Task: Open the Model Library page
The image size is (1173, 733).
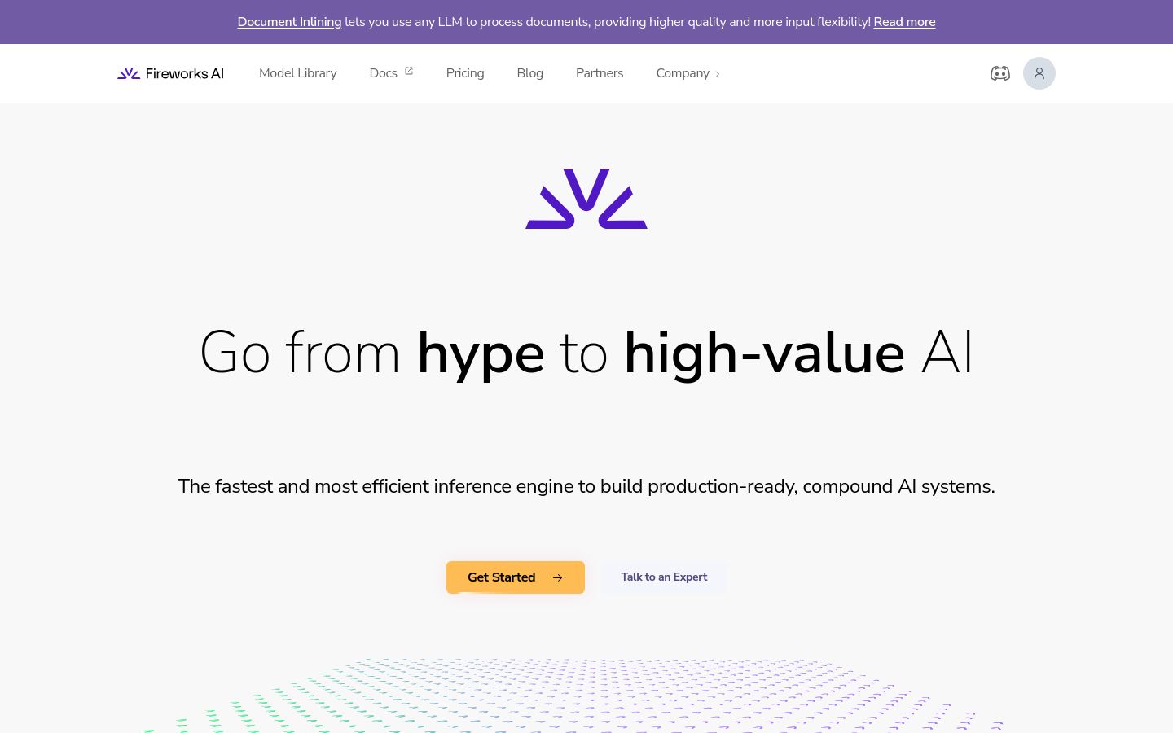Action: (298, 73)
